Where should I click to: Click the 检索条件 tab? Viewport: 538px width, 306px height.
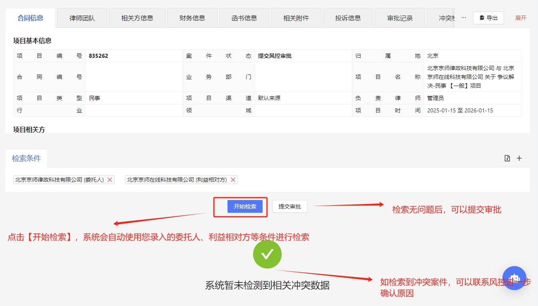(x=26, y=158)
